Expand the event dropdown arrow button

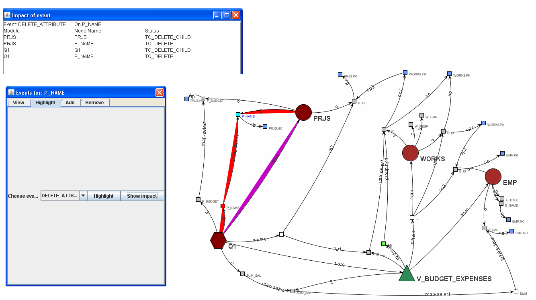pyautogui.click(x=83, y=196)
